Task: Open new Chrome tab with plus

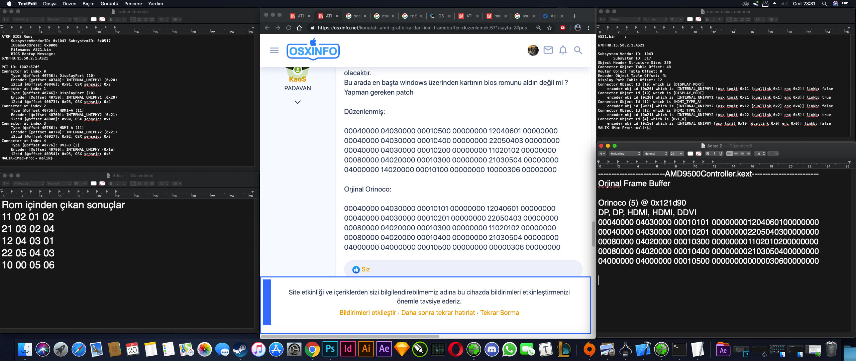Action: 574,16
